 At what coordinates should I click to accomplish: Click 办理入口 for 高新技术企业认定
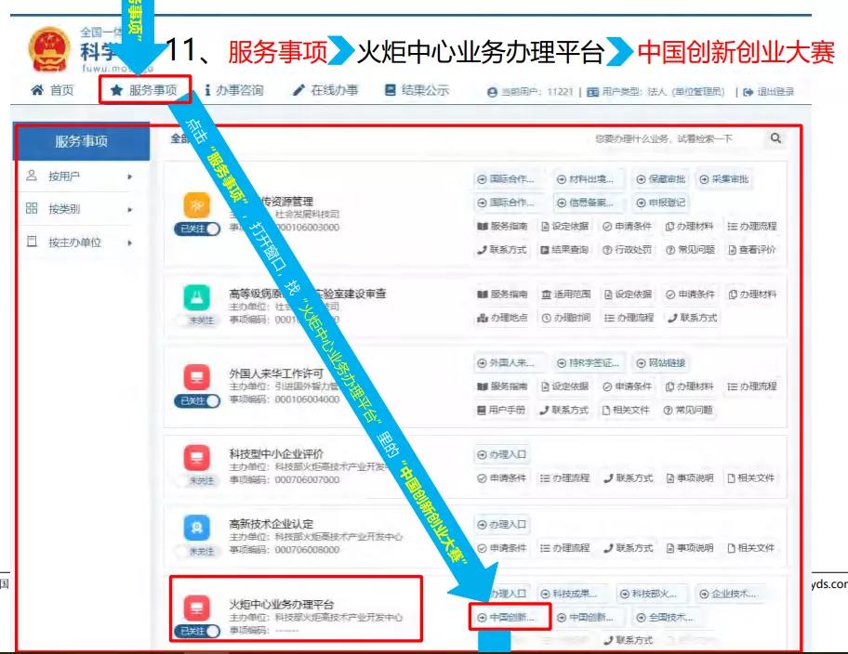click(x=502, y=524)
